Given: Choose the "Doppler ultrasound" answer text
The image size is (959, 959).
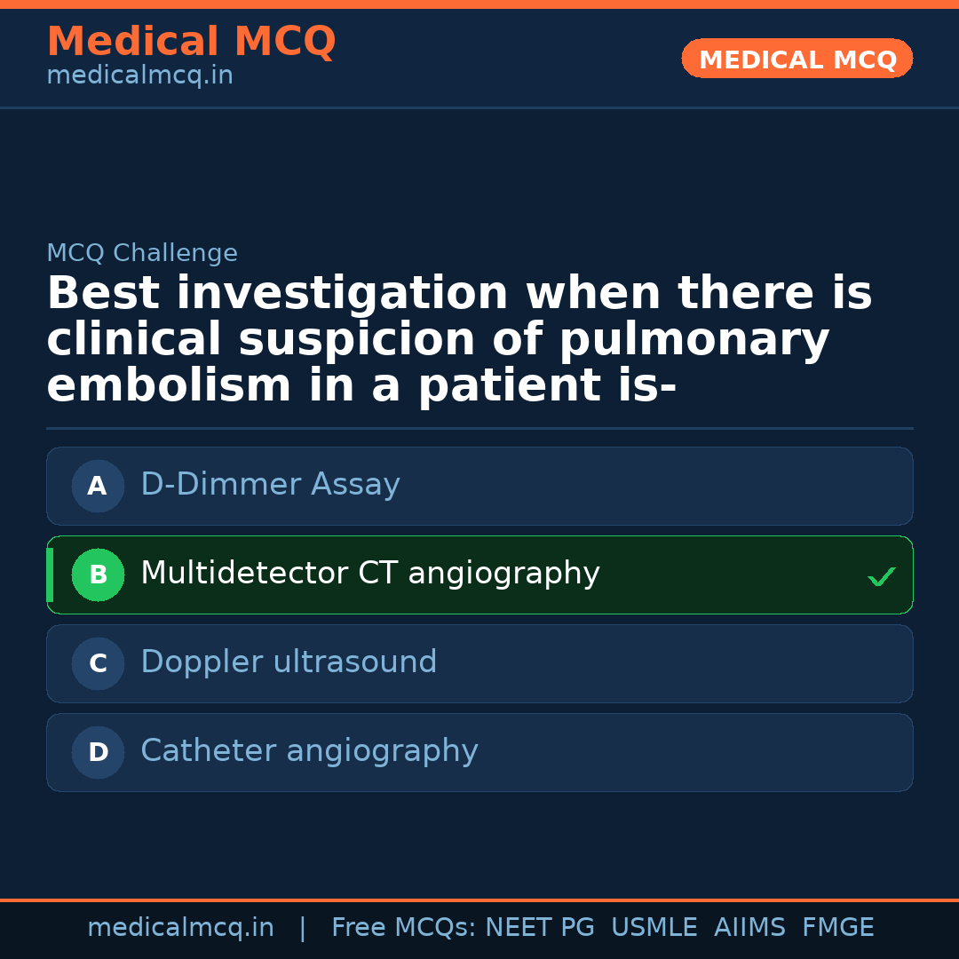Looking at the screenshot, I should 289,662.
